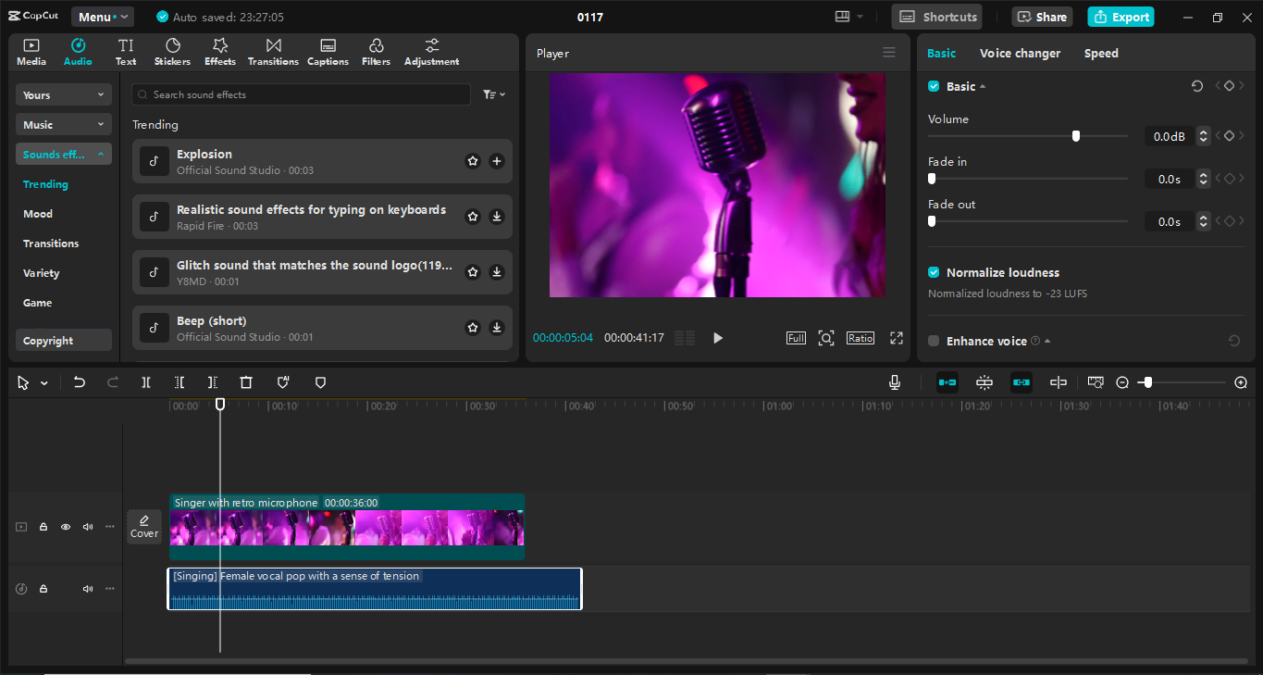Open the Media panel
1263x675 pixels.
pyautogui.click(x=31, y=52)
